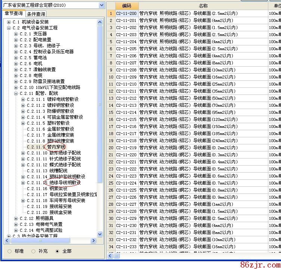Click the 名称 column header
This screenshot has height=269, width=281.
[x=203, y=6]
